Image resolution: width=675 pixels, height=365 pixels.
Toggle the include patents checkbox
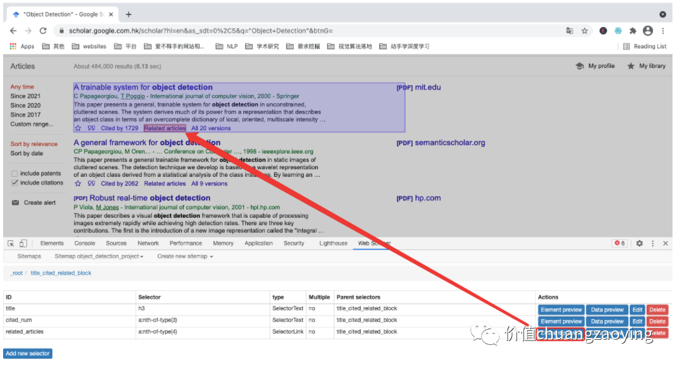pos(14,174)
